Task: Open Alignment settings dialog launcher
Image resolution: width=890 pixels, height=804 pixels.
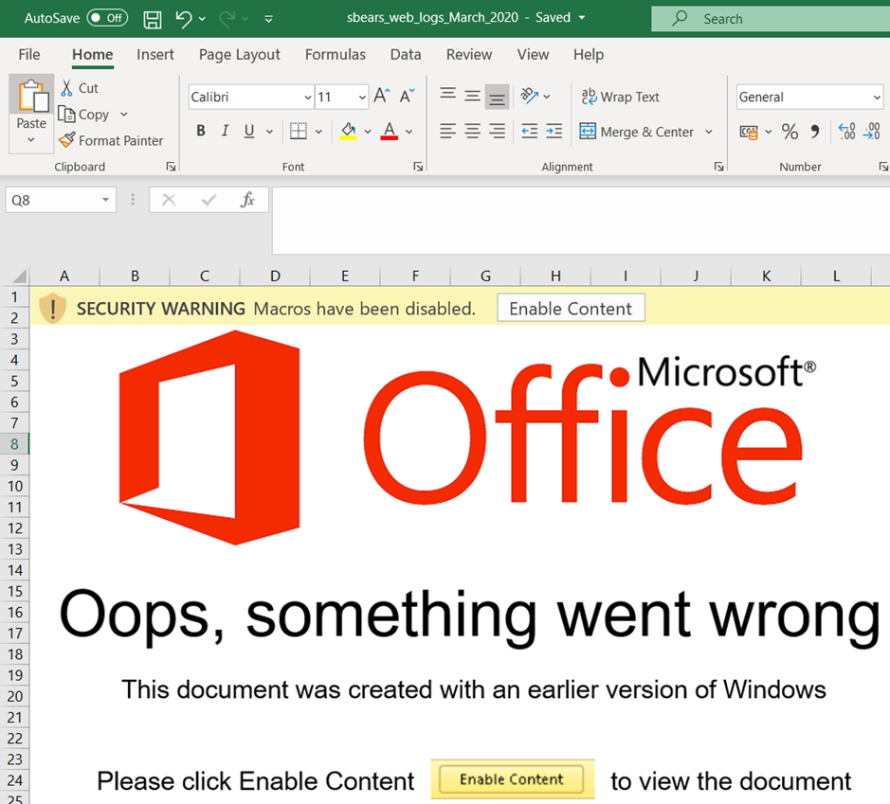Action: click(x=719, y=166)
